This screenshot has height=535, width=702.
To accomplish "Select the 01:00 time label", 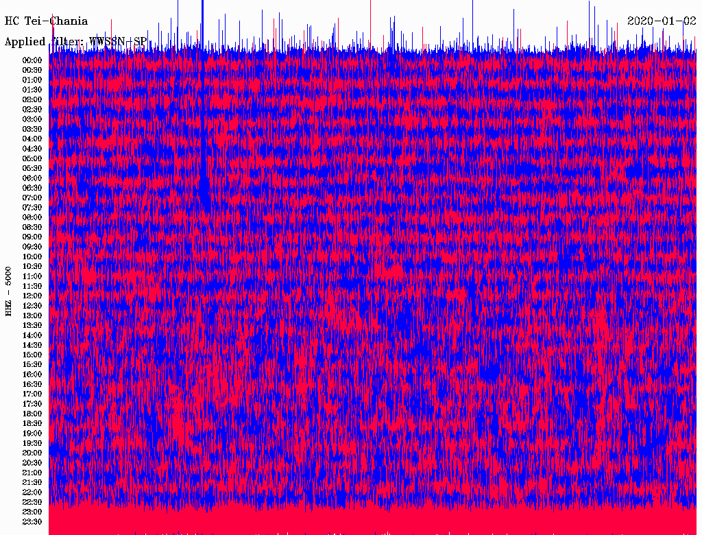I will (x=32, y=80).
